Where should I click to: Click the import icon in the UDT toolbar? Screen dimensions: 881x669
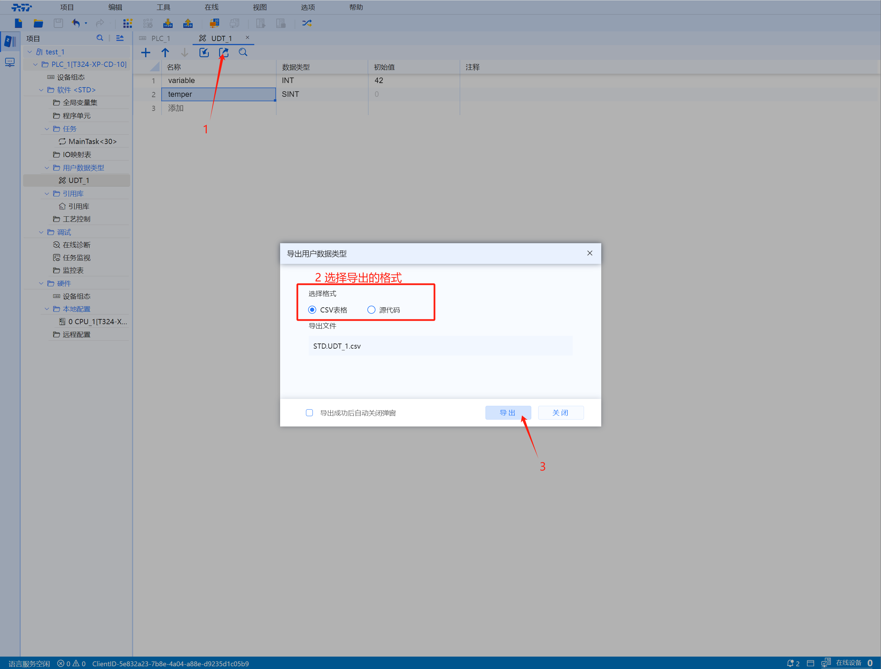204,52
